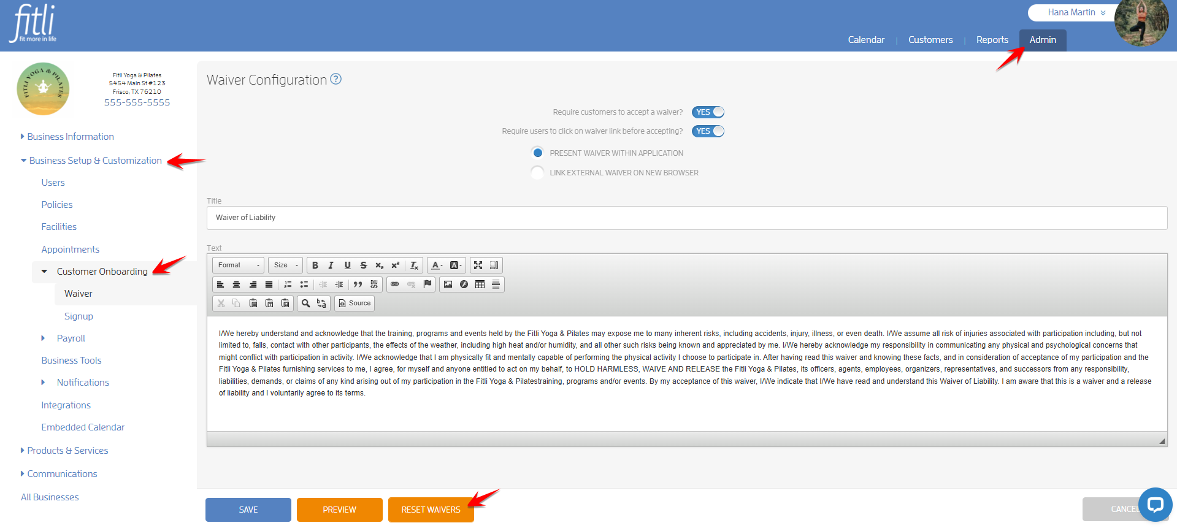Open Users in the sidebar
The height and width of the screenshot is (531, 1177).
[53, 183]
